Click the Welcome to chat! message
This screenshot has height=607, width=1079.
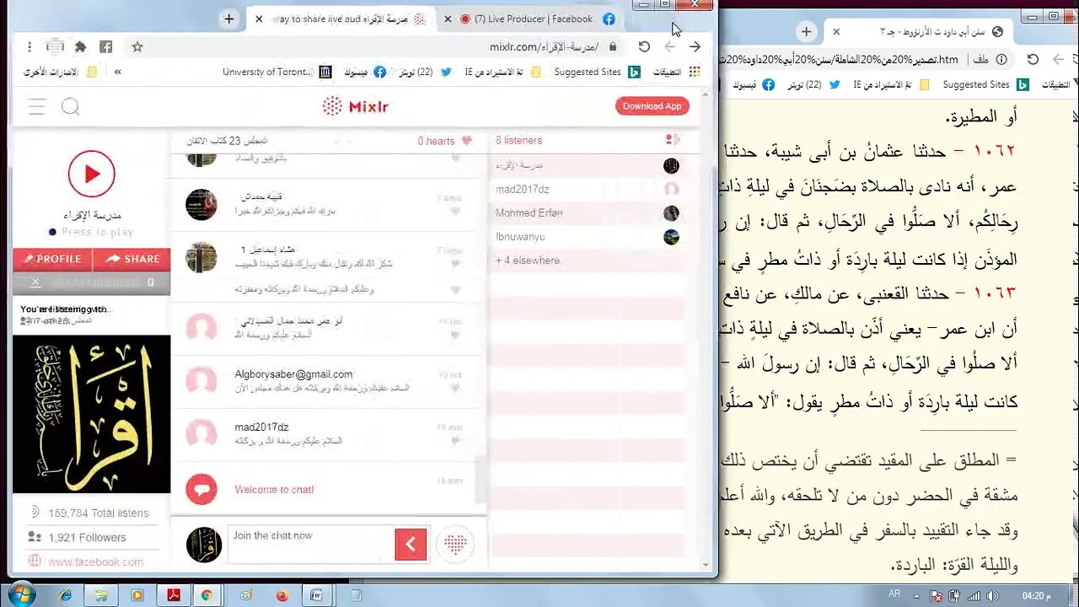tap(274, 489)
